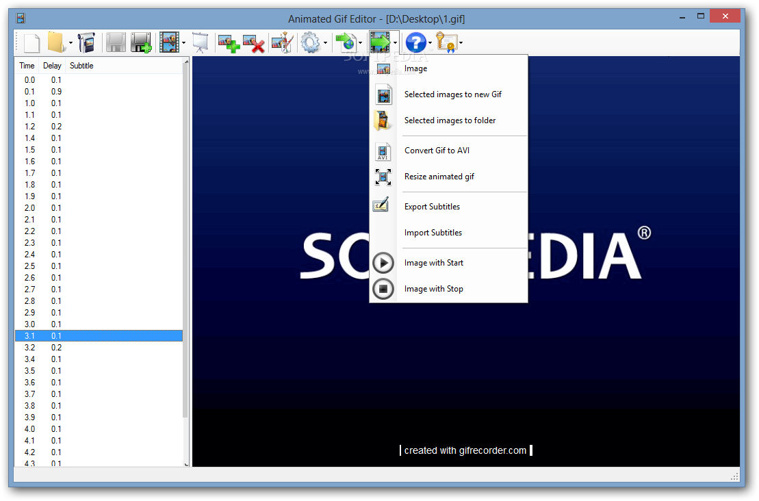759x501 pixels.
Task: Select frame row at time 4.2
Action: click(99, 452)
